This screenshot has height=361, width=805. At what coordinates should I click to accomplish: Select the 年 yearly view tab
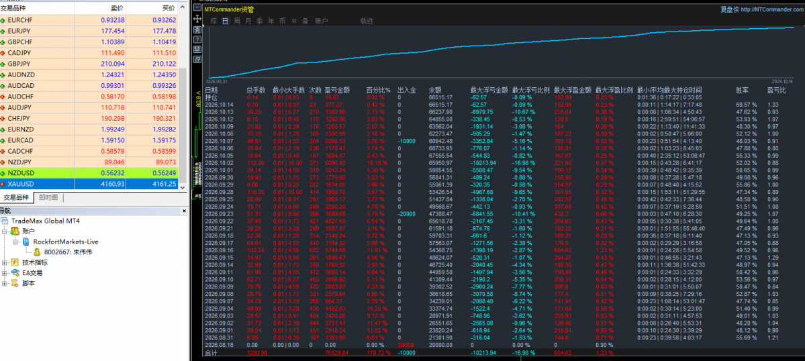[x=271, y=21]
